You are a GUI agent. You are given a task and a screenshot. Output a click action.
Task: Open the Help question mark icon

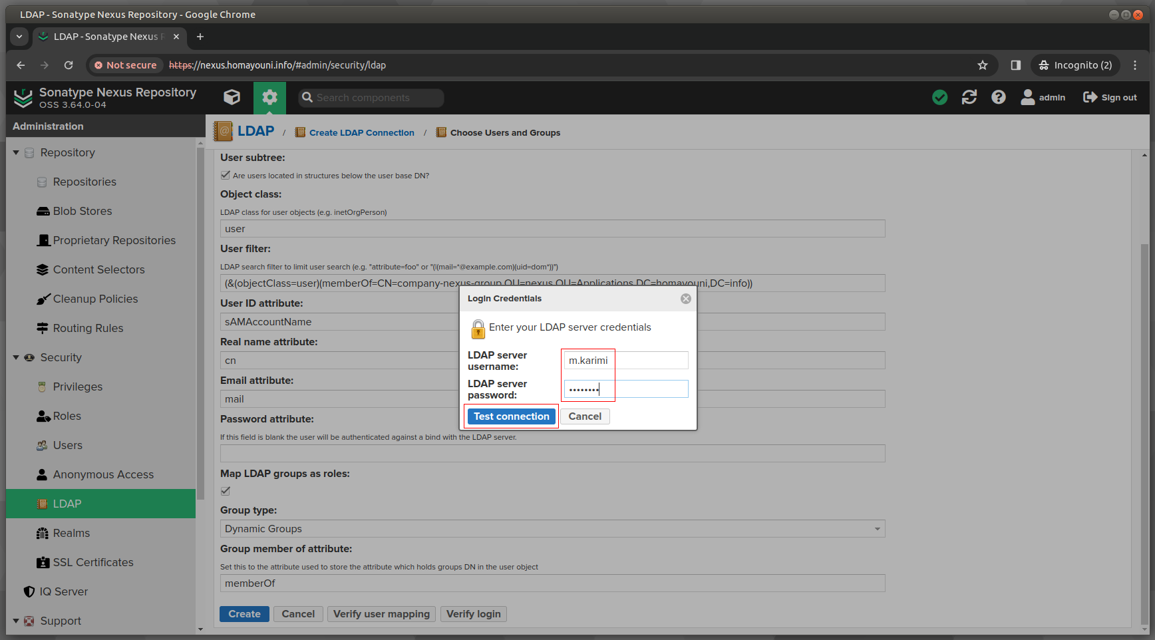tap(998, 98)
